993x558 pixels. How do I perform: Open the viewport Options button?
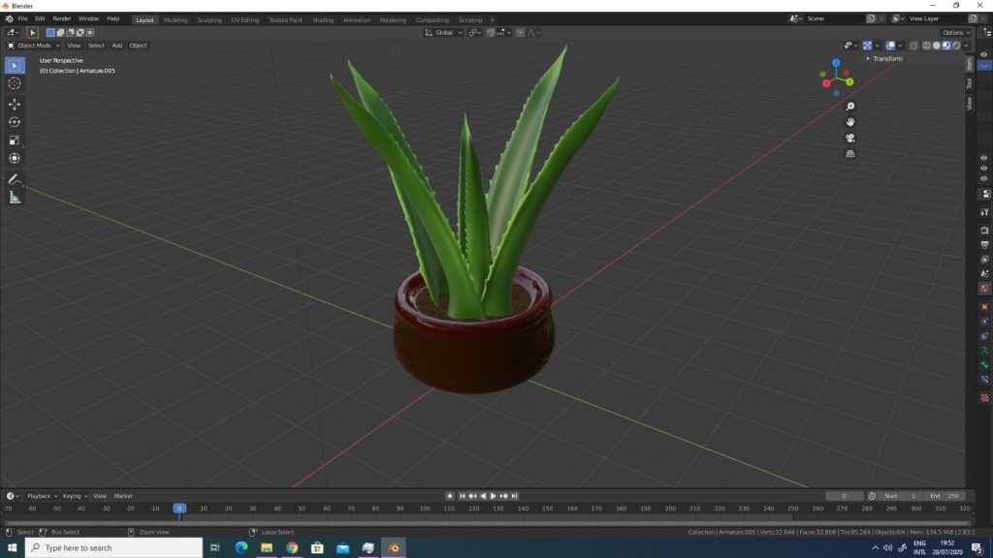(x=955, y=32)
